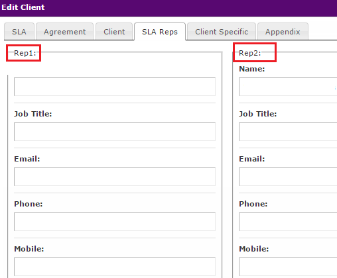
Task: Click the Rep1 first input field
Action: pos(115,87)
